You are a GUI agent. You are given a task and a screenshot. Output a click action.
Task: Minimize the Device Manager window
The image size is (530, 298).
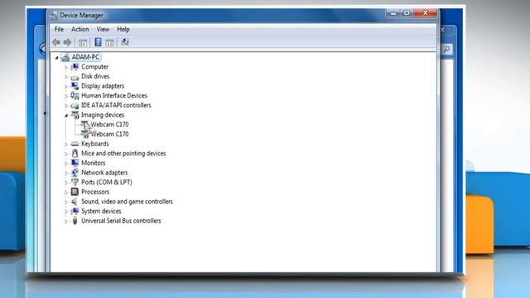tap(393, 13)
